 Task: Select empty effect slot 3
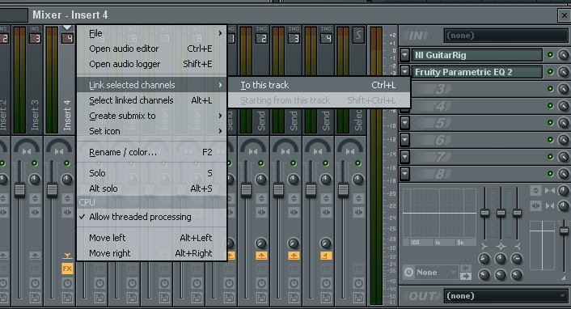[x=476, y=89]
